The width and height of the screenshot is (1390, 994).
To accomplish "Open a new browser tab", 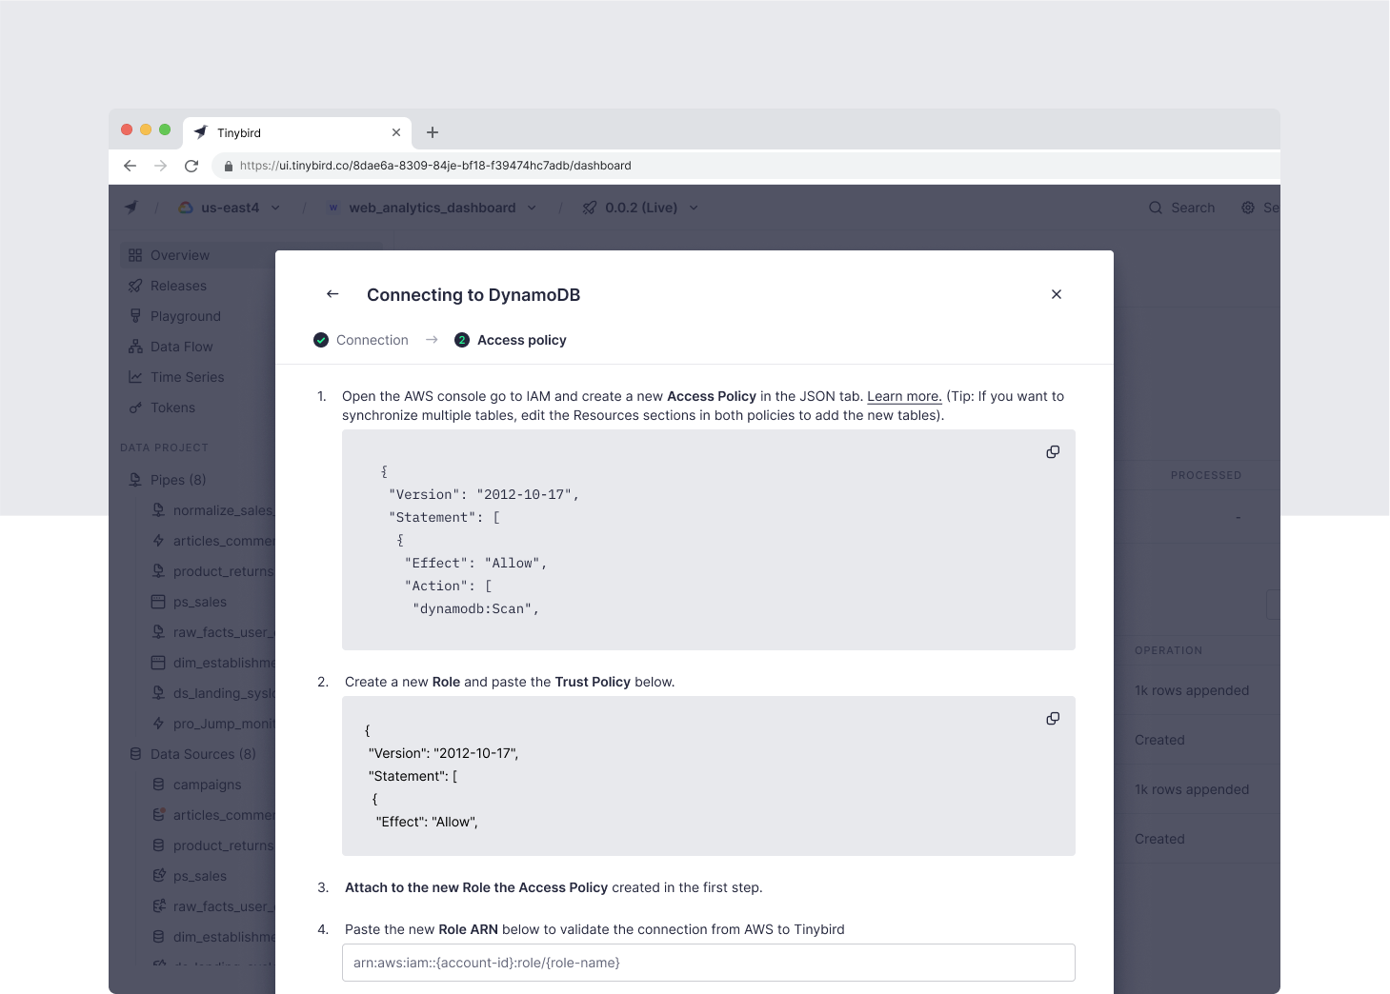I will (433, 132).
